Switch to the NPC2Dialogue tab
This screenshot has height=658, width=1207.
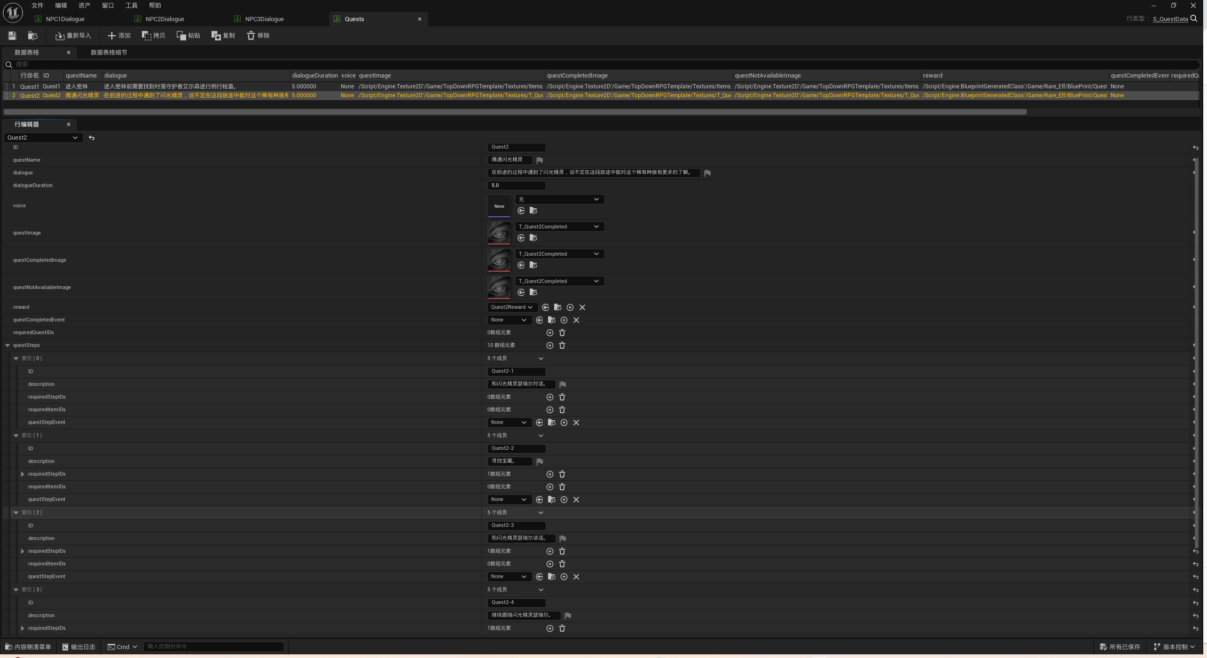coord(165,19)
